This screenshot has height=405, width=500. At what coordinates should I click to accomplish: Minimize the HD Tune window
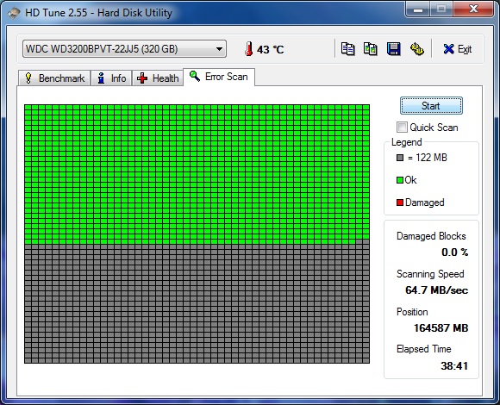pyautogui.click(x=418, y=9)
